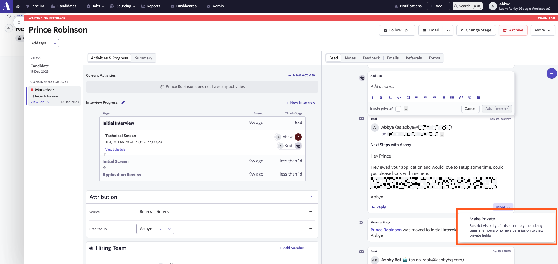The width and height of the screenshot is (558, 264).
Task: Insert a bulleted list in the note
Action: tap(452, 98)
